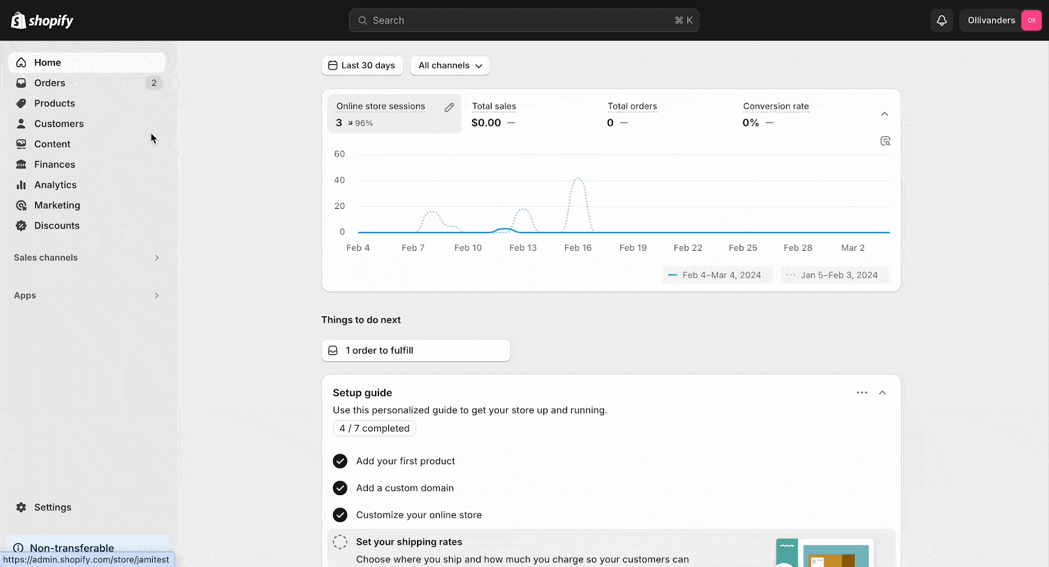Viewport: 1049px width, 567px height.
Task: Click the Content icon in sidebar
Action: (x=21, y=144)
